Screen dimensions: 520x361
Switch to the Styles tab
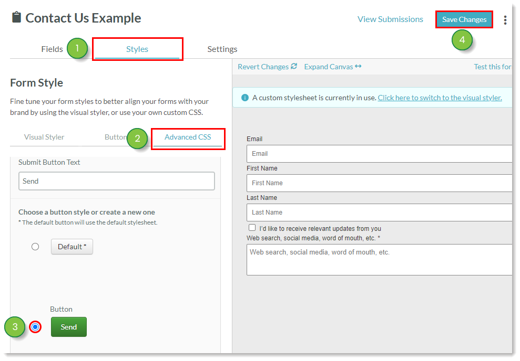tap(137, 49)
